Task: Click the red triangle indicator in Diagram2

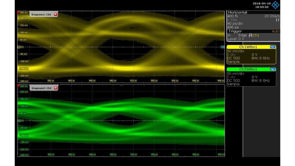Action: 18,86
